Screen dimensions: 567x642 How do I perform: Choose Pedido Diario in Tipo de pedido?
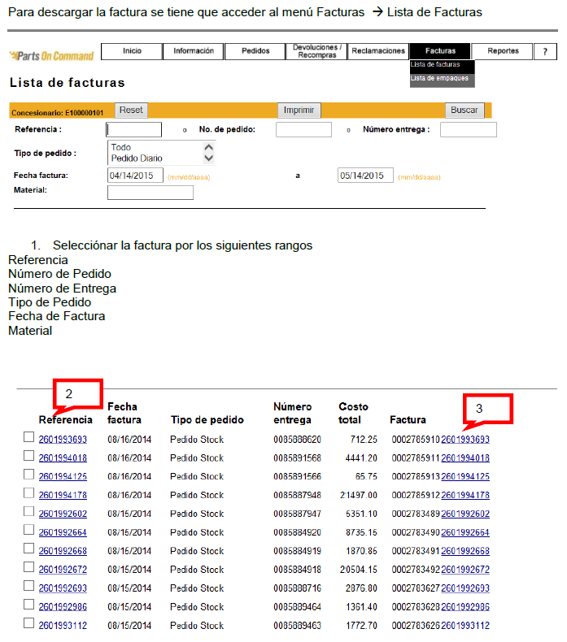click(137, 158)
